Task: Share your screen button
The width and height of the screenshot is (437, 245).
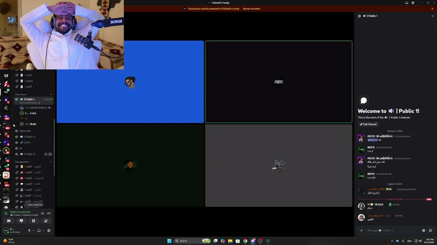Action: coord(21,221)
